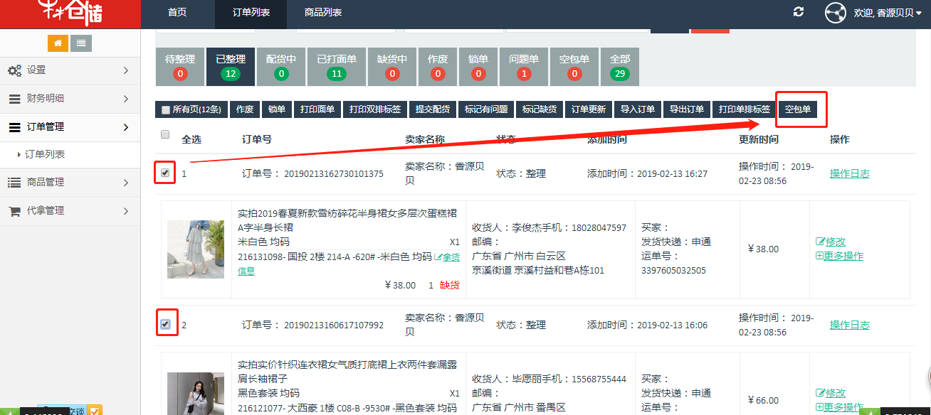Click tracking number 3397605032505
This screenshot has width=931, height=415.
pos(673,270)
